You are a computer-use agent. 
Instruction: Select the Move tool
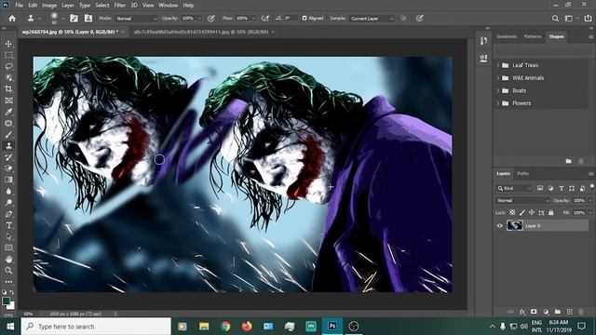coord(8,44)
